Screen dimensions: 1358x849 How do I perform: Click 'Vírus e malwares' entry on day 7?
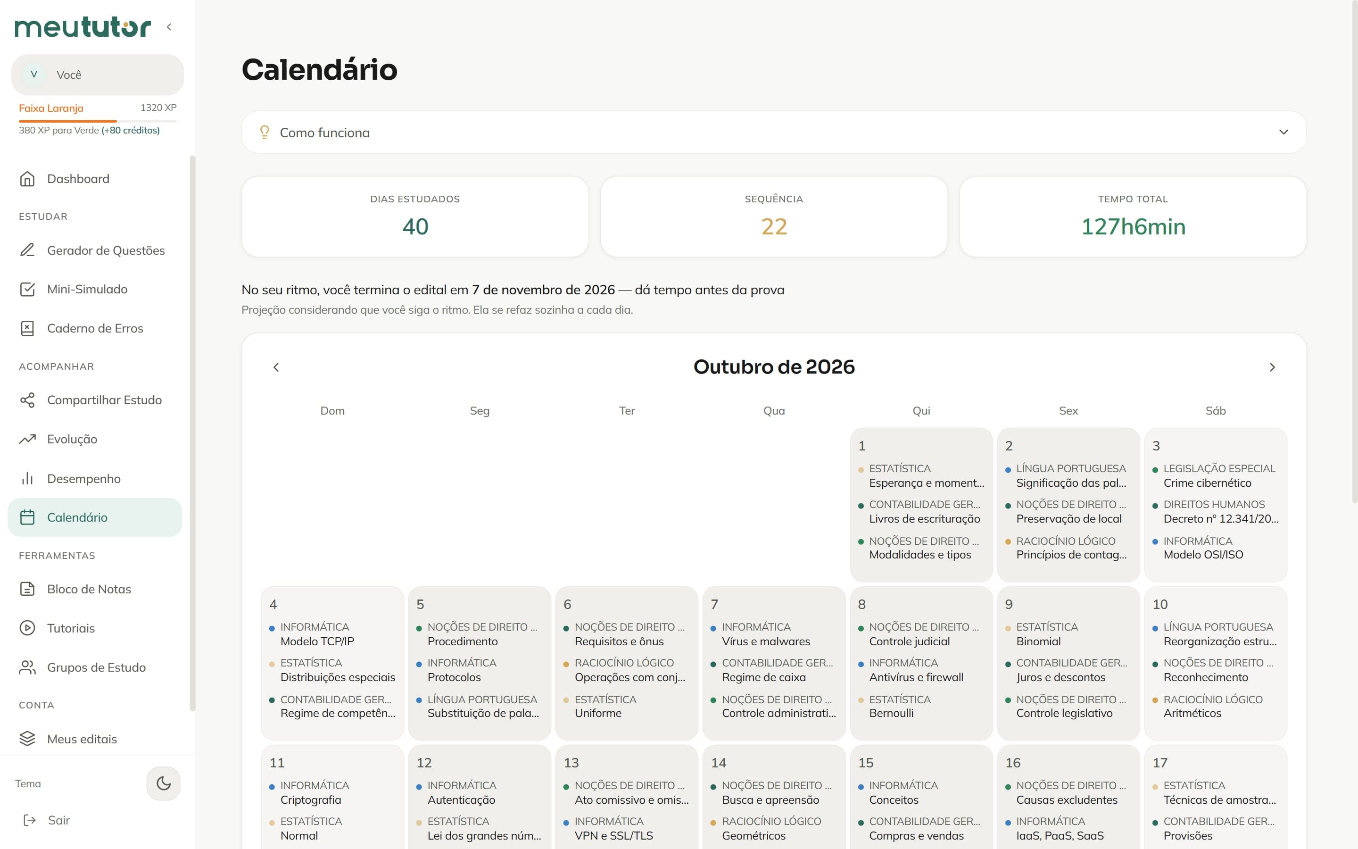[765, 641]
